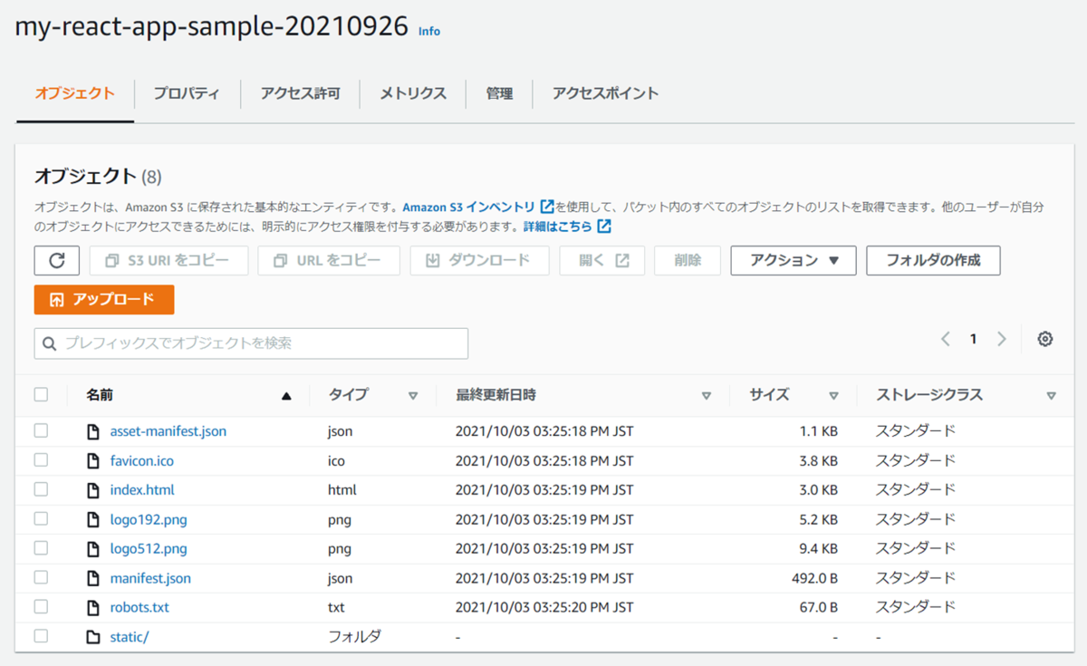Open the ストレージクラス filter dropdown

pyautogui.click(x=1052, y=395)
